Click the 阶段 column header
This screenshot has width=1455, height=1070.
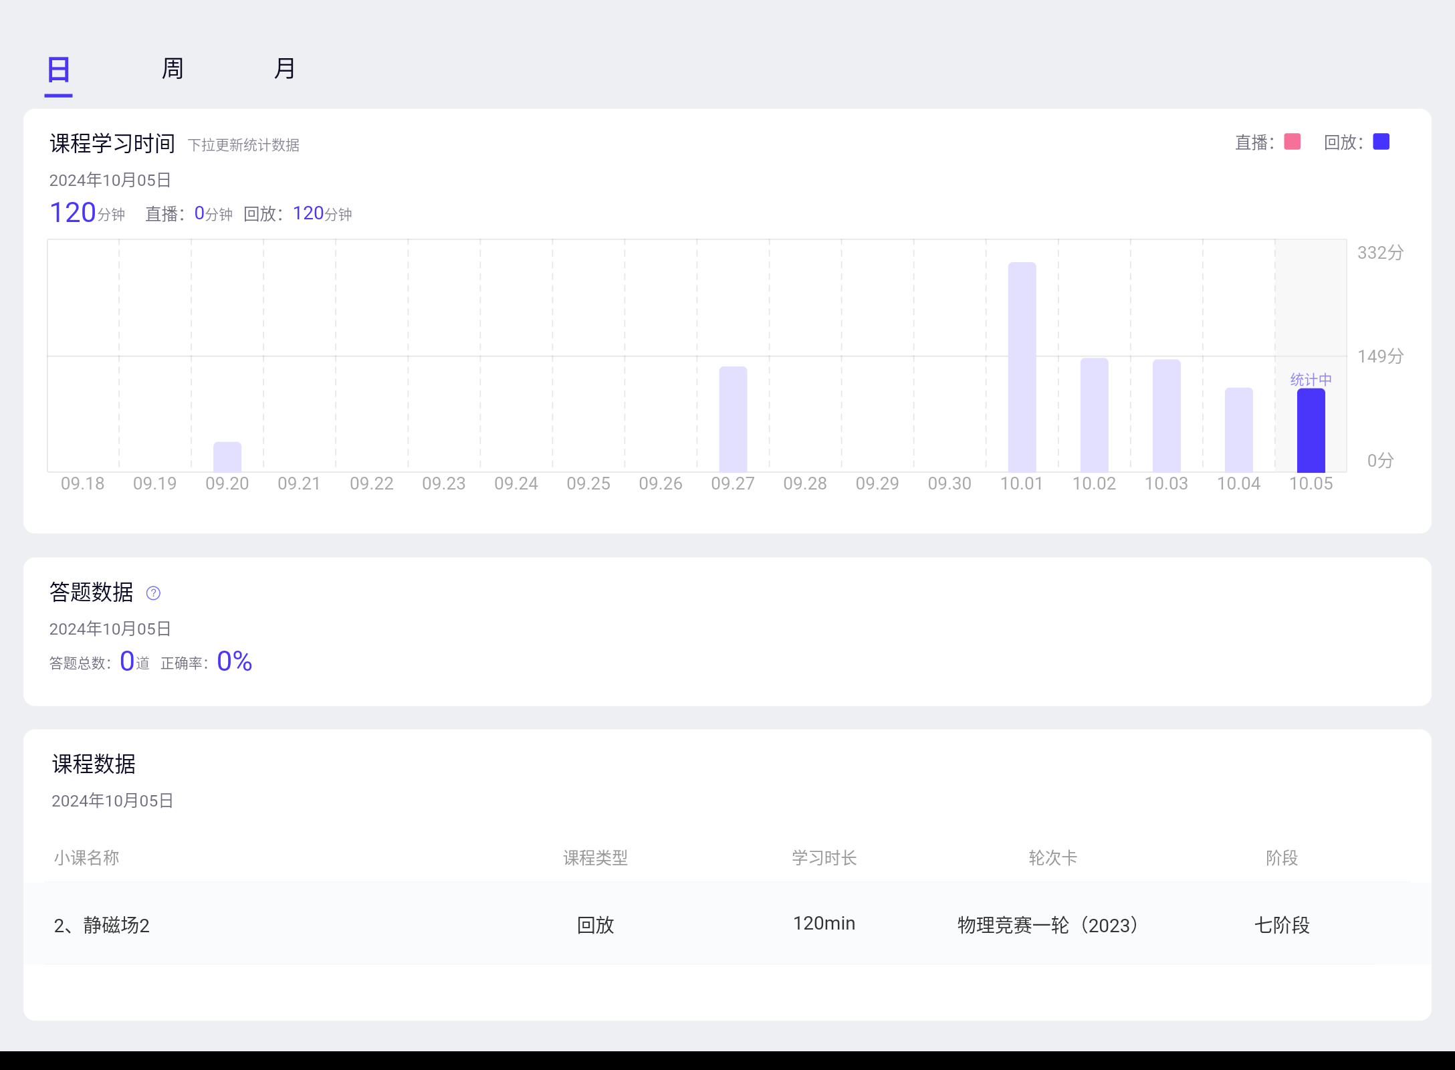pos(1282,858)
